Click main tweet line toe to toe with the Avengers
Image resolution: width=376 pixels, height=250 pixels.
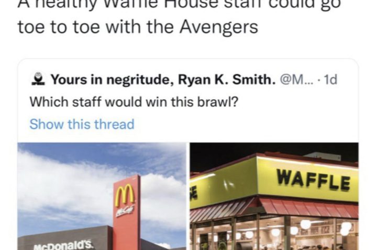[138, 27]
